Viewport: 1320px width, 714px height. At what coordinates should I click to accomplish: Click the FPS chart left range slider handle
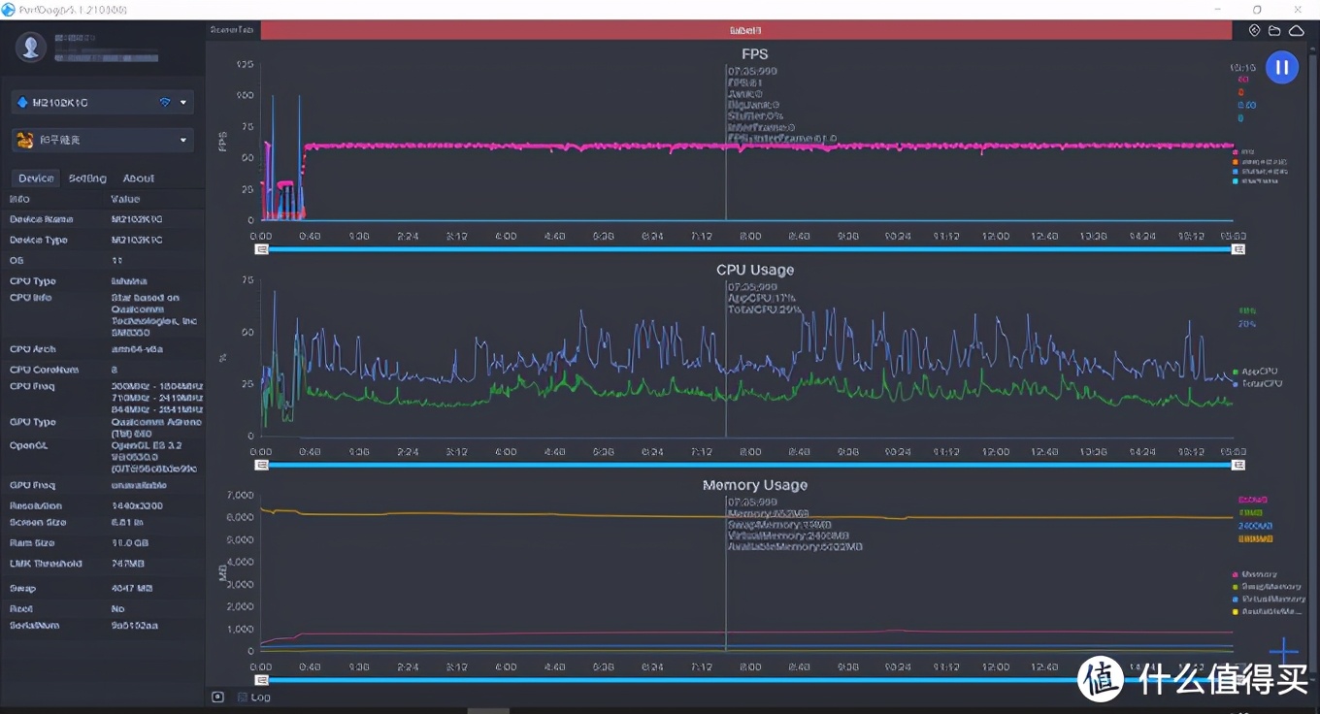[261, 249]
